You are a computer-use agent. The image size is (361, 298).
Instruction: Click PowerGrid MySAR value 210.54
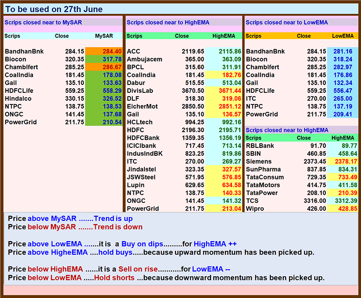[x=112, y=122]
